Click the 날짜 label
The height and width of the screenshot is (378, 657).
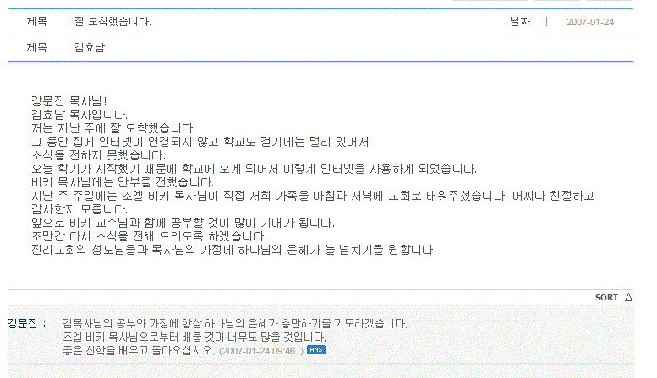pyautogui.click(x=520, y=21)
